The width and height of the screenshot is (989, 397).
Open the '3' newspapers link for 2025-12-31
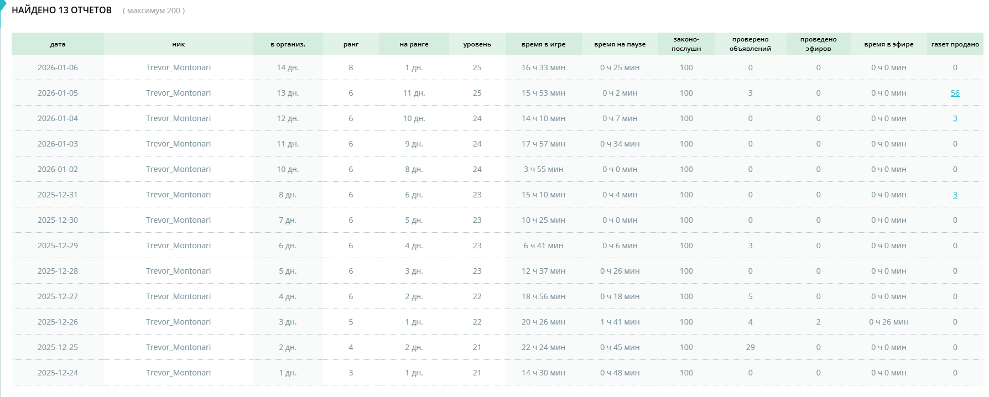955,195
